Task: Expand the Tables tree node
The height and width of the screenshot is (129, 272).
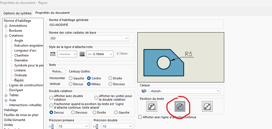Action: tap(6, 95)
